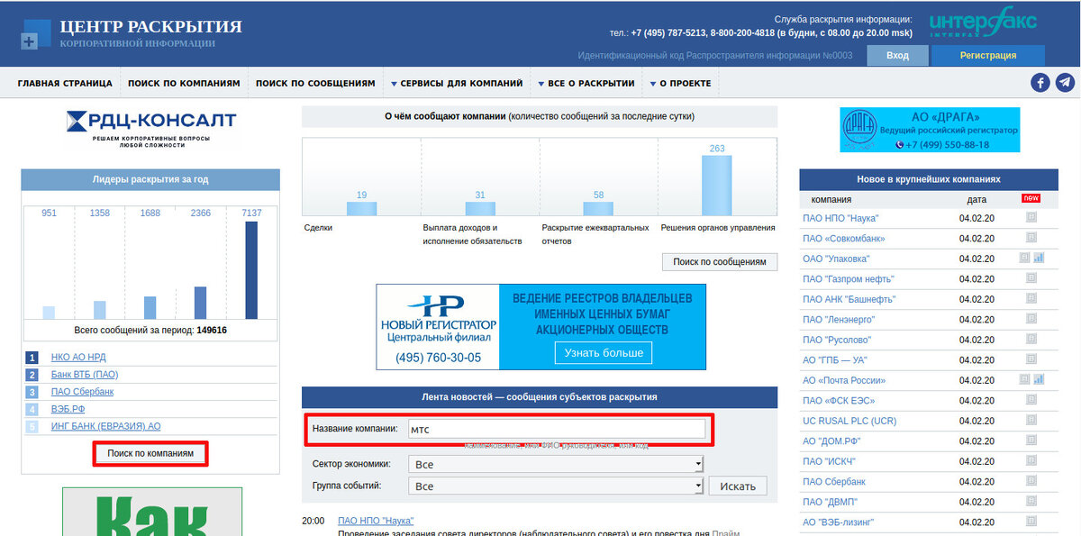This screenshot has height=536, width=1081.
Task: Open the document icon for ПАО НПО "Наука"
Action: [1031, 217]
